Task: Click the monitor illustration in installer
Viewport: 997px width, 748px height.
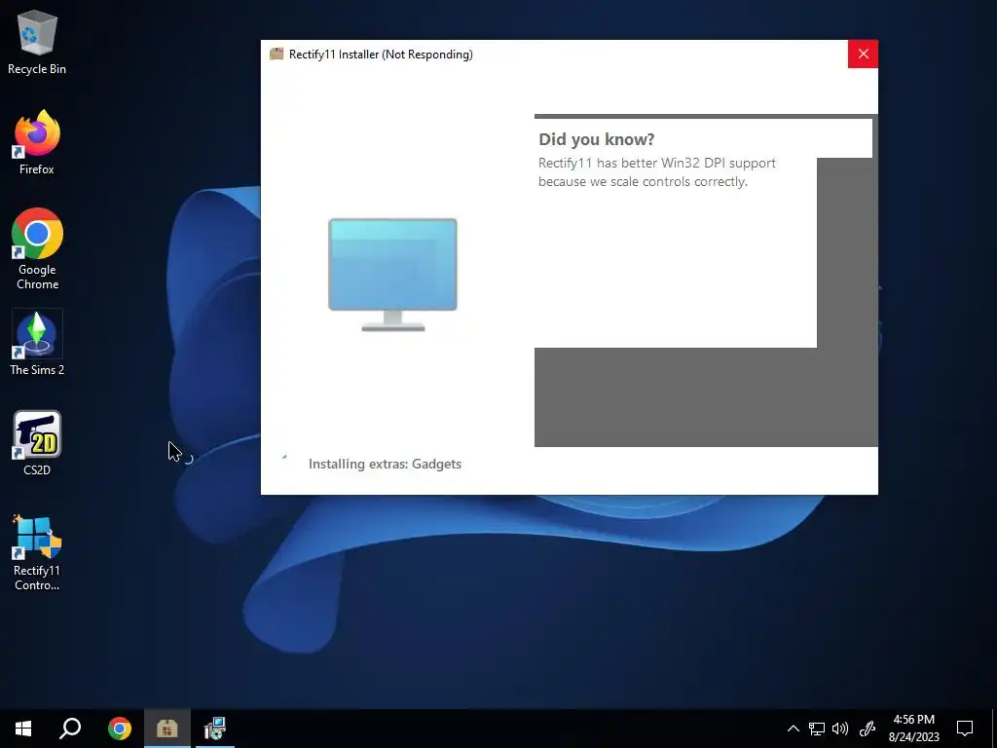Action: (393, 274)
